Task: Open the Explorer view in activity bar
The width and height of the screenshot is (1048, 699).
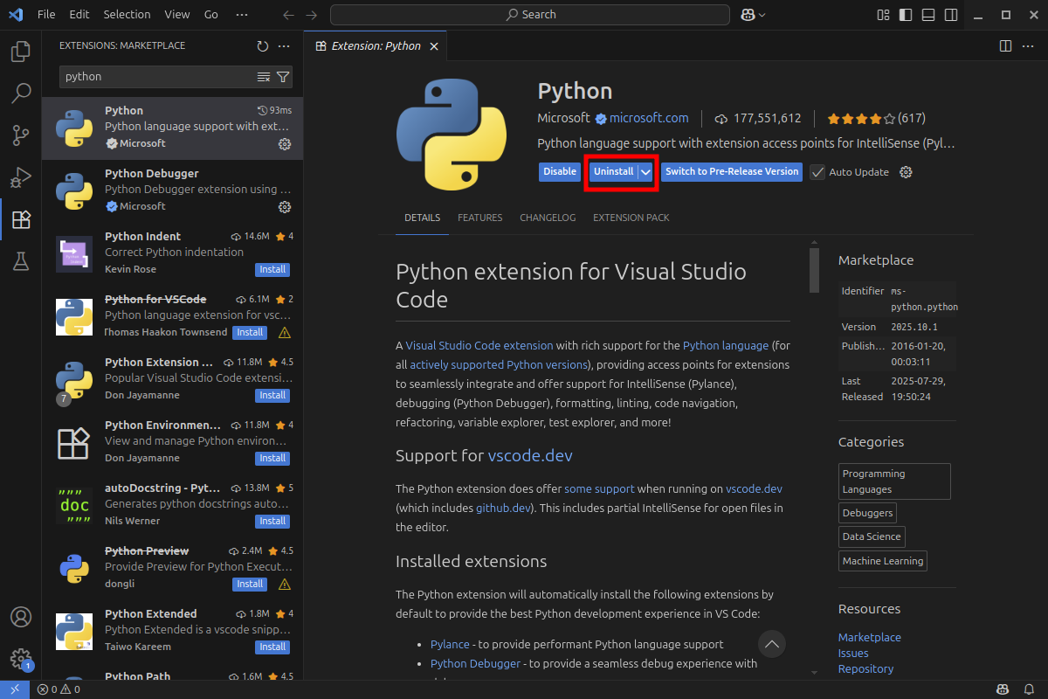Action: point(21,52)
